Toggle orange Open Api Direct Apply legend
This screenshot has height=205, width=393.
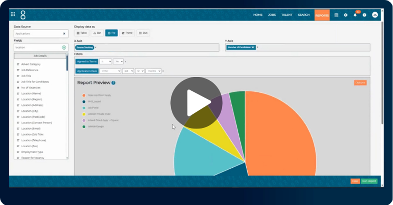pyautogui.click(x=84, y=95)
